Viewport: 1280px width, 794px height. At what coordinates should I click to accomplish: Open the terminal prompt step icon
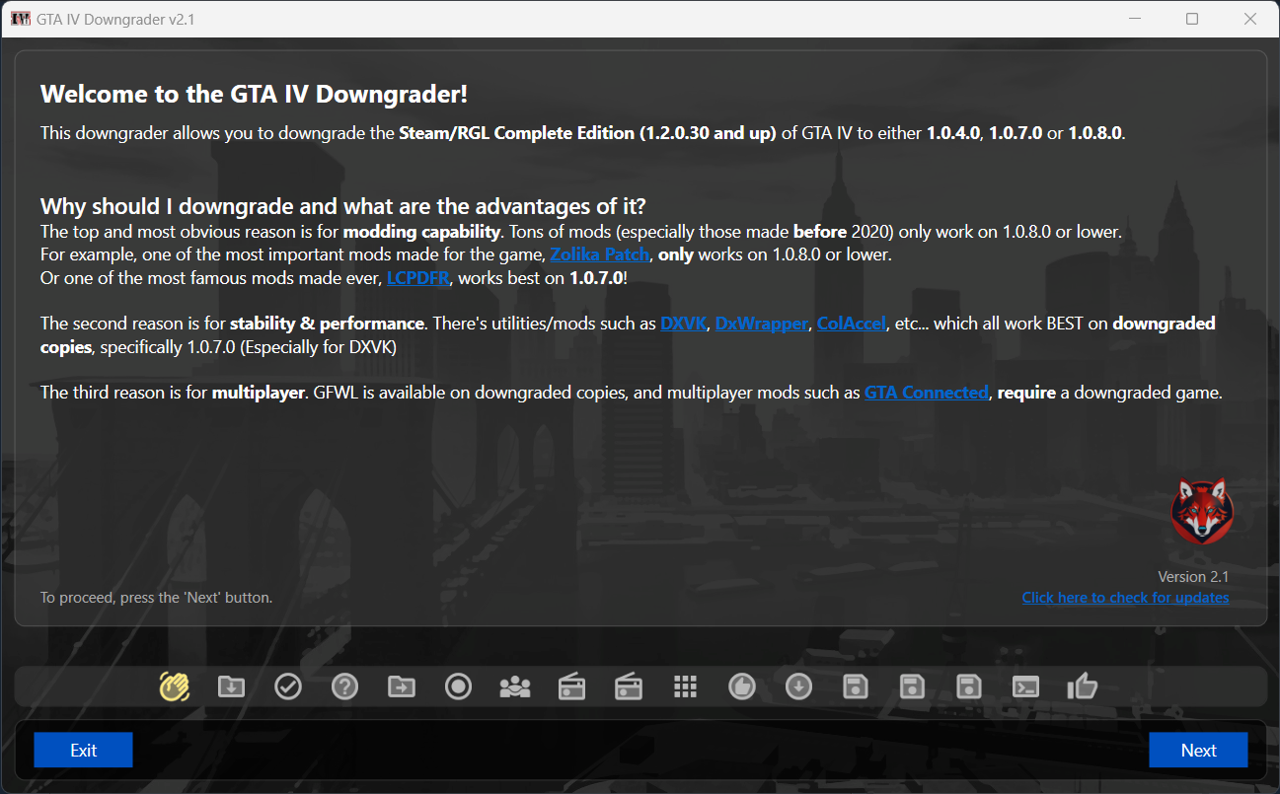point(1026,686)
